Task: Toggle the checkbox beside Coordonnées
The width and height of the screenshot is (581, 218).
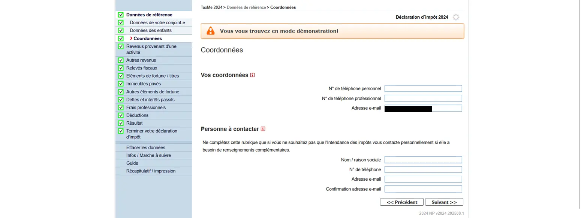Action: click(x=121, y=38)
